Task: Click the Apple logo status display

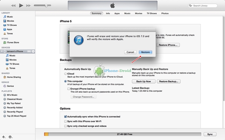Action: coord(112,6)
